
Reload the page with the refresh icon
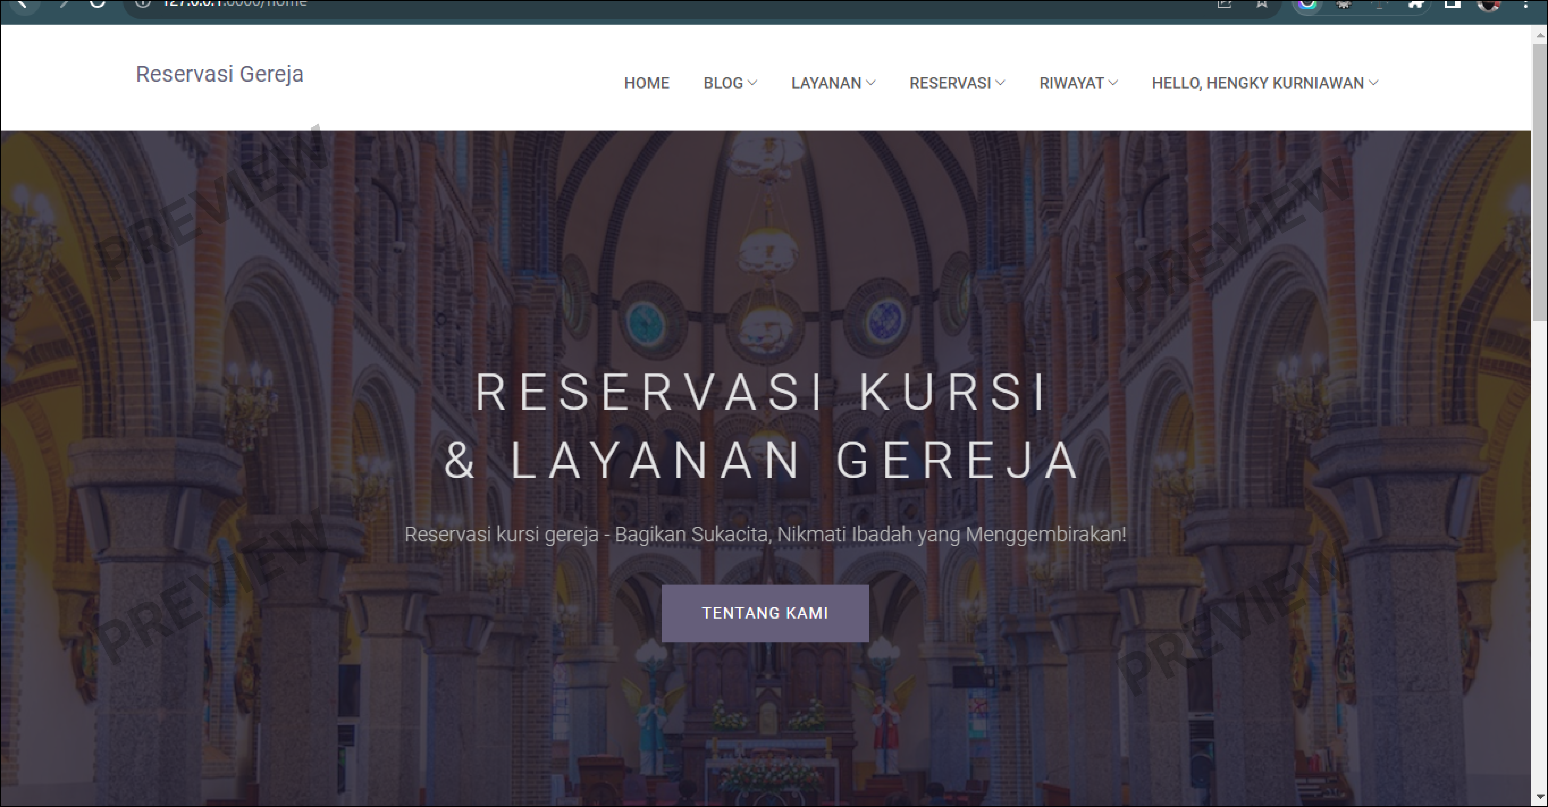tap(97, 5)
